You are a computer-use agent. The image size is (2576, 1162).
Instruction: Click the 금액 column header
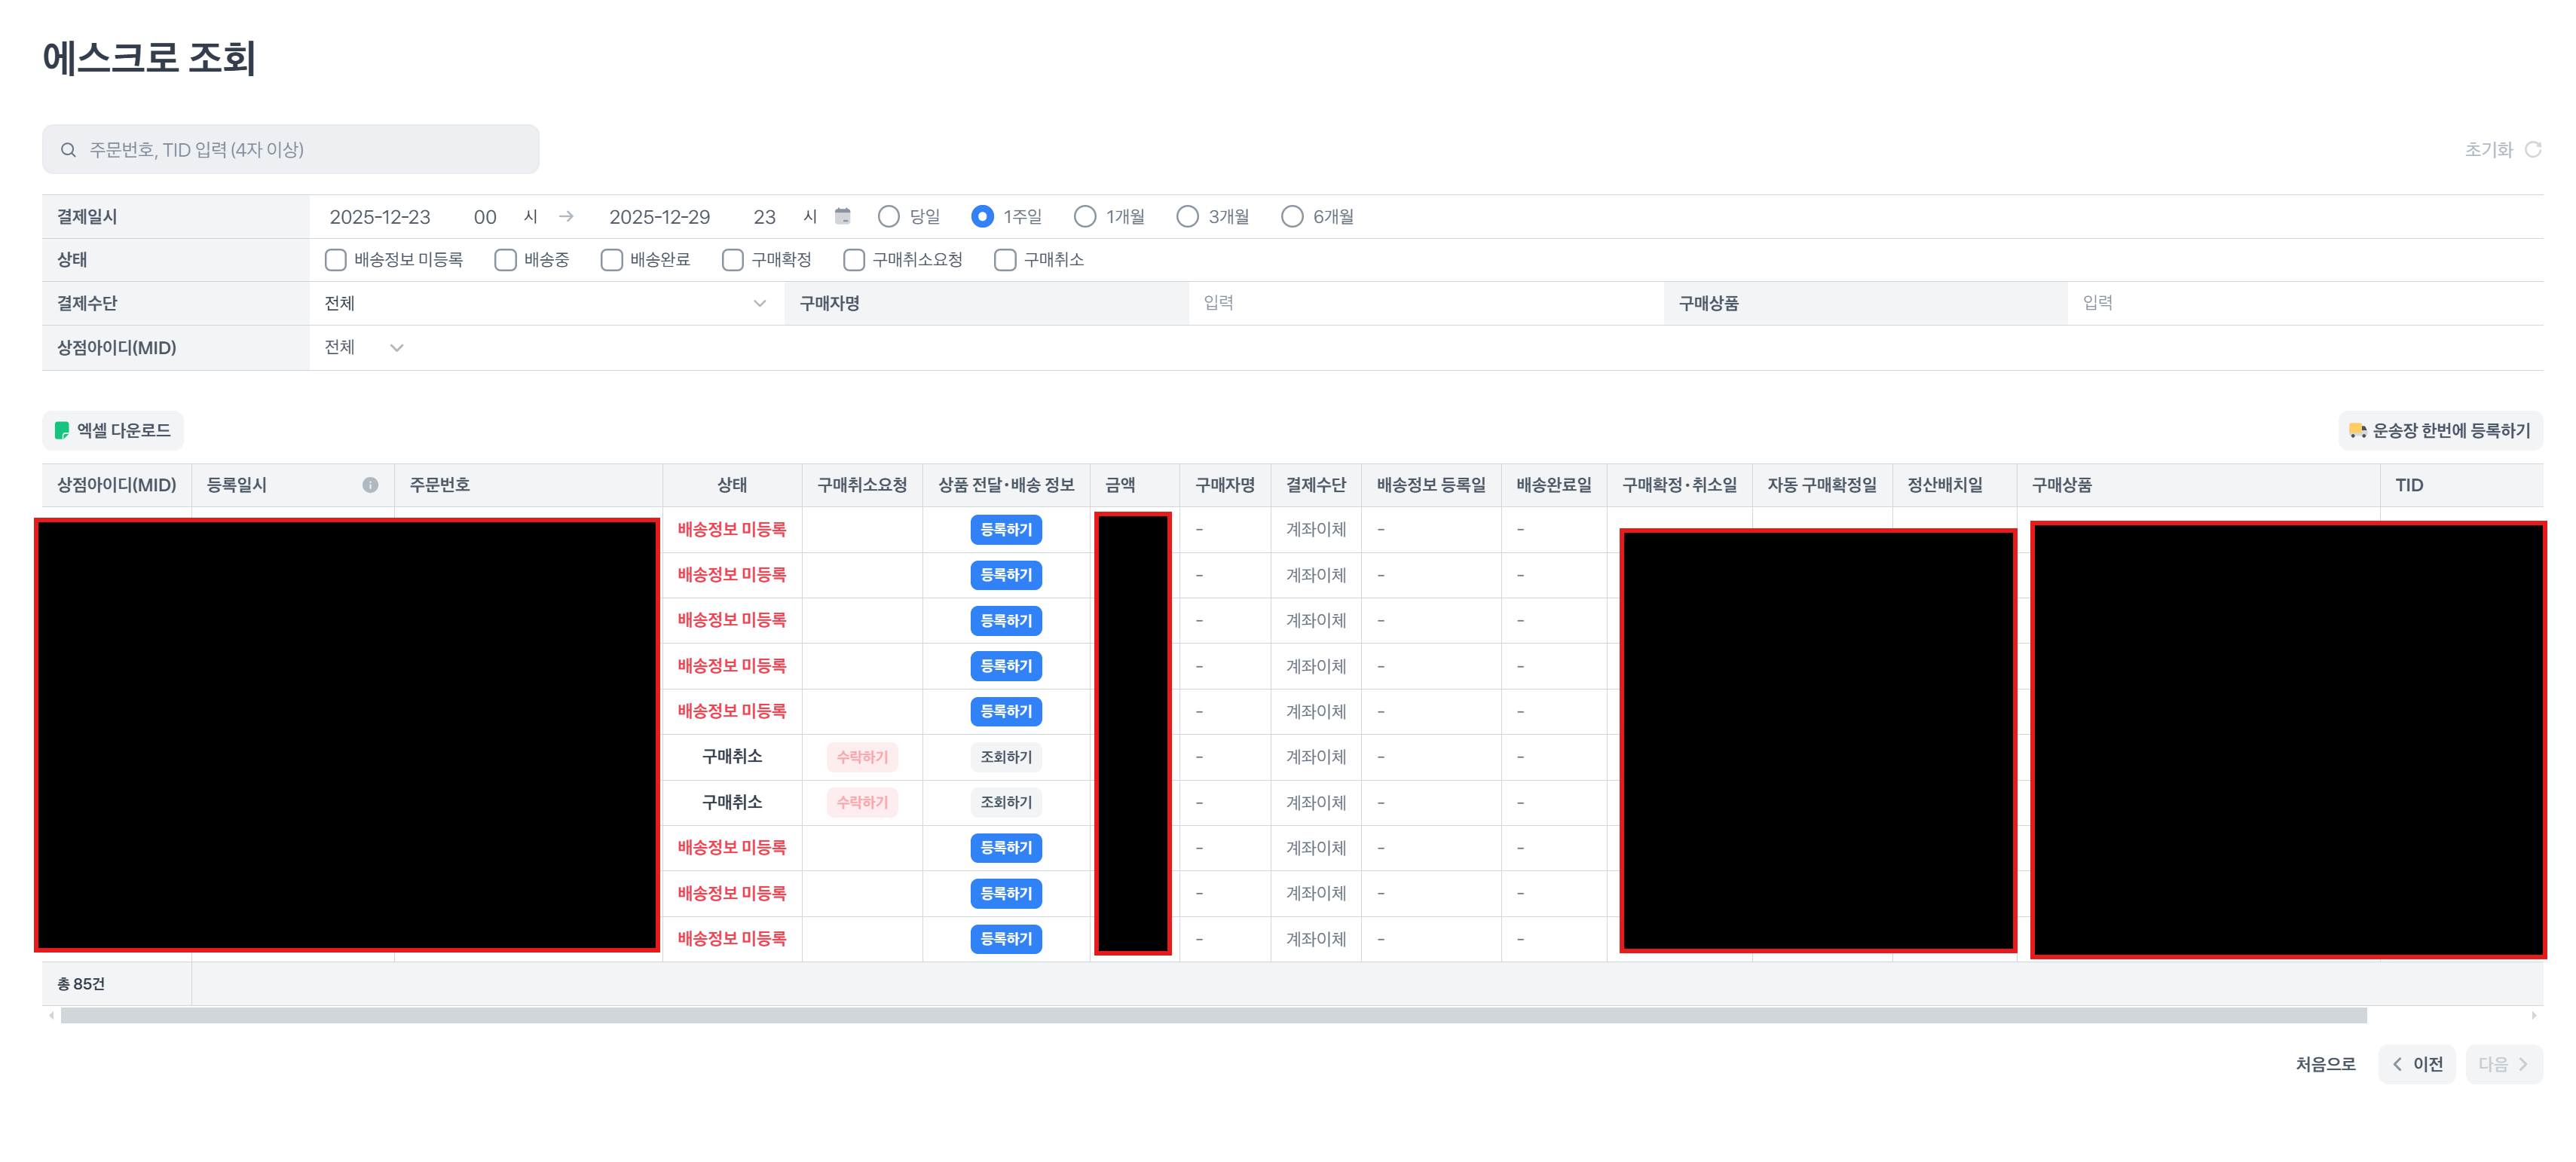coord(1119,485)
